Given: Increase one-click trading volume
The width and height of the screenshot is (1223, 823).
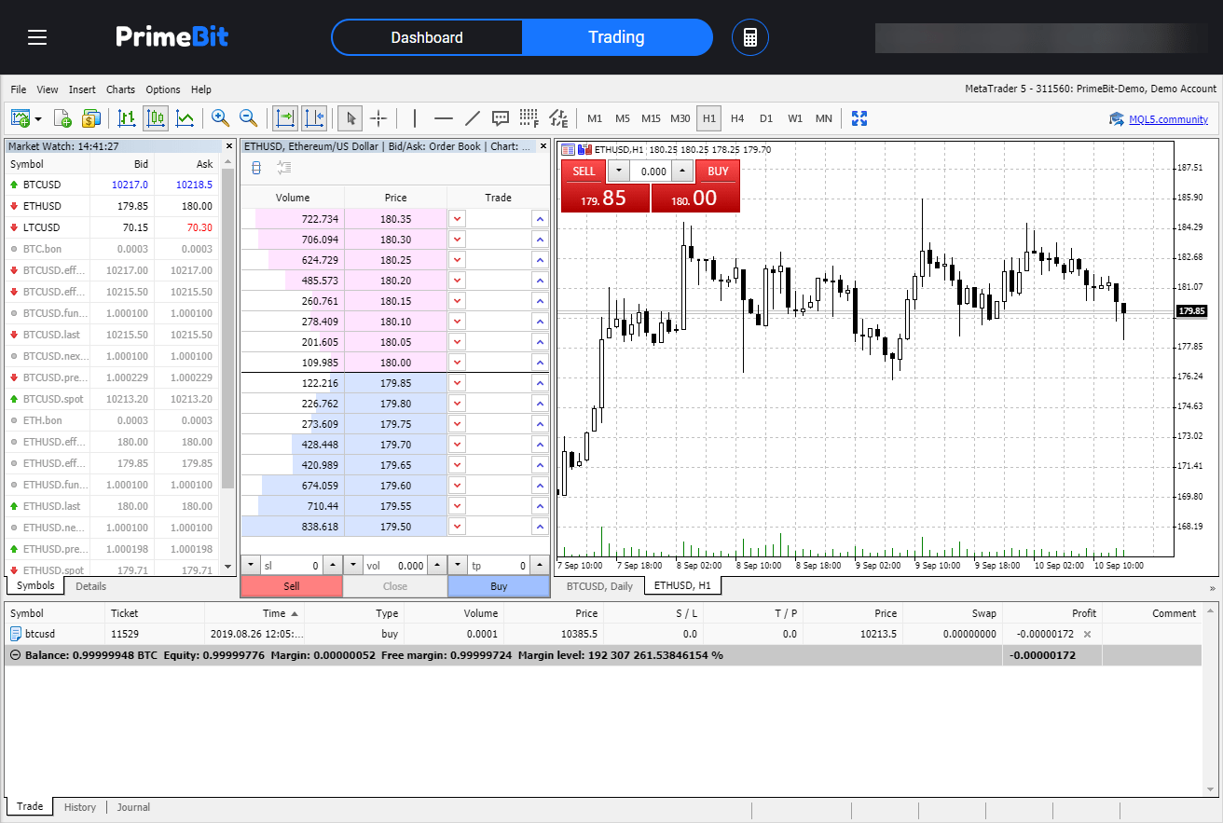Looking at the screenshot, I should click(683, 171).
